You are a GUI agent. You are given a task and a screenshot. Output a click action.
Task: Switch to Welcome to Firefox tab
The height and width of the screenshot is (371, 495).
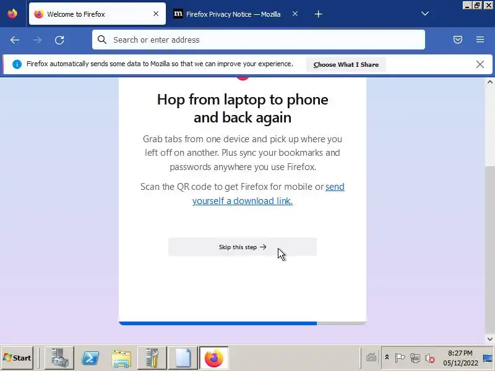pyautogui.click(x=97, y=14)
